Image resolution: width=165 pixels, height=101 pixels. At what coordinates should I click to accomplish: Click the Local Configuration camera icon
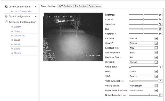tap(6, 7)
